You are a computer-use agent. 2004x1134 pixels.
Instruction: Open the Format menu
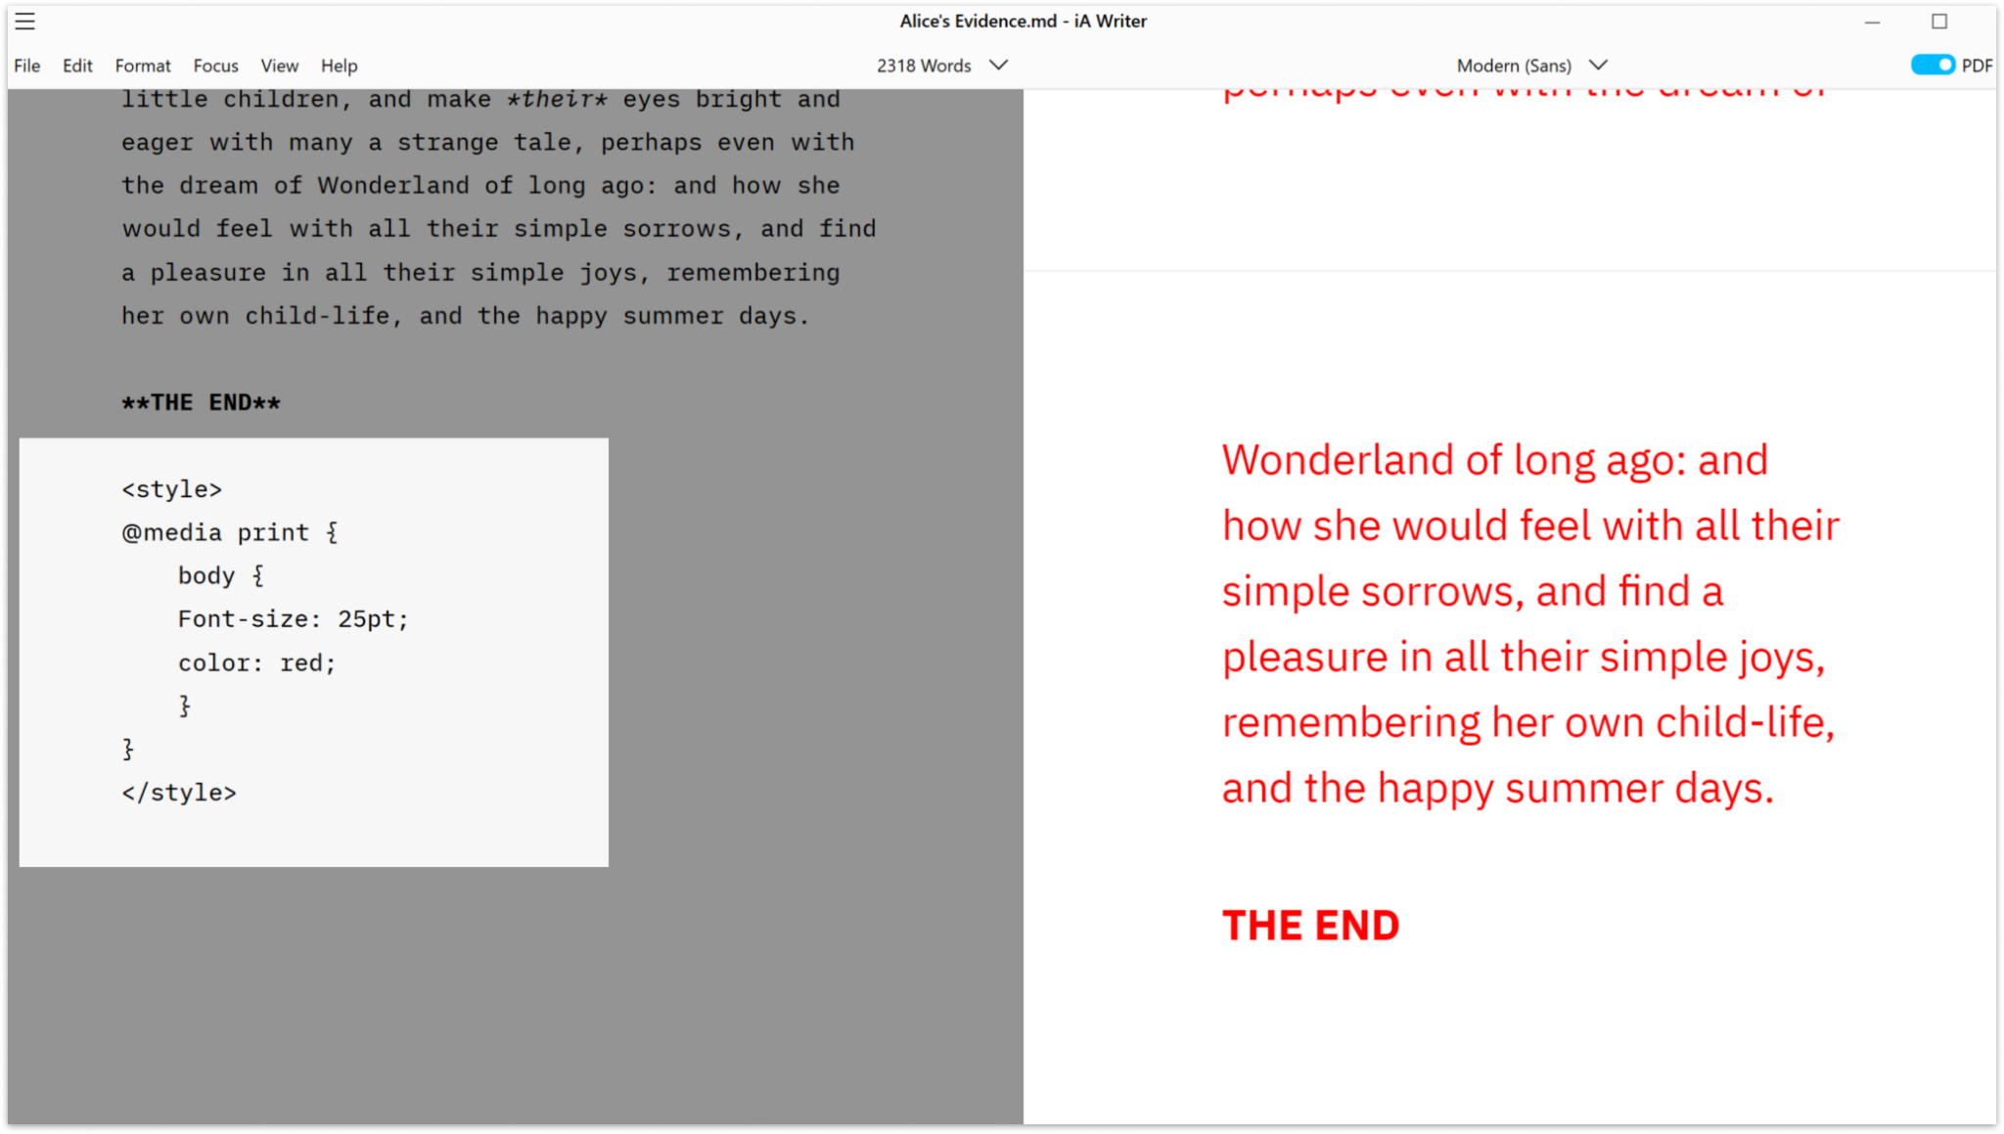[x=143, y=66]
